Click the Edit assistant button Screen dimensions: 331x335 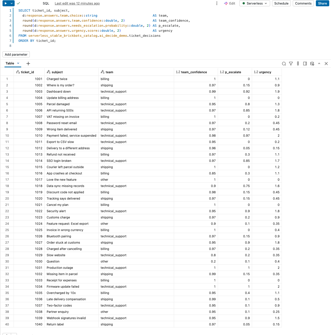230,3
